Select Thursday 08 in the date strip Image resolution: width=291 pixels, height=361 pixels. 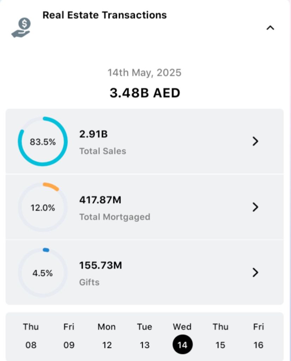coord(31,336)
